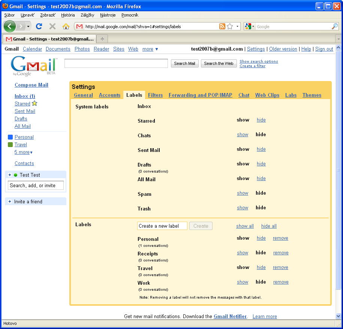Show the Chats system label

243,135
